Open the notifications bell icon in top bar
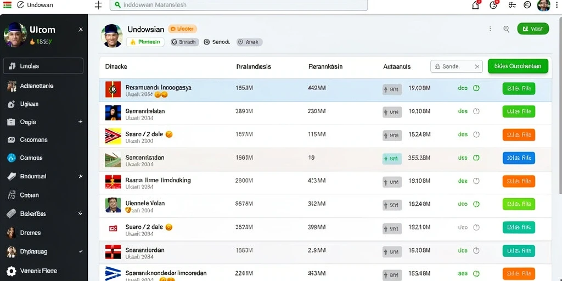Image resolution: width=562 pixels, height=281 pixels. (x=476, y=5)
